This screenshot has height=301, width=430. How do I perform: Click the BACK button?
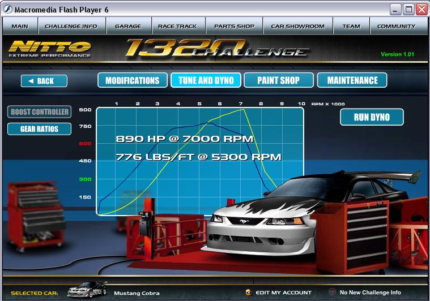pyautogui.click(x=44, y=81)
